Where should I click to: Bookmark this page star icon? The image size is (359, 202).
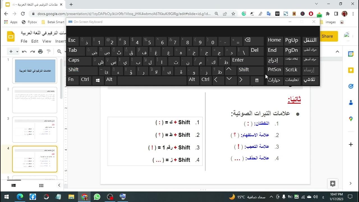(233, 13)
